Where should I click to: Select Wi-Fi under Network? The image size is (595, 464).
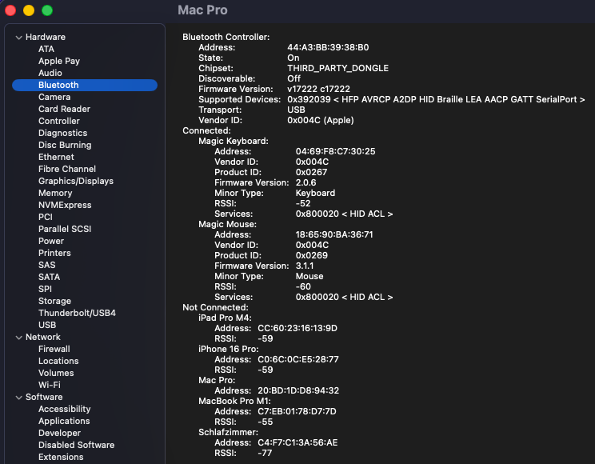pos(50,385)
